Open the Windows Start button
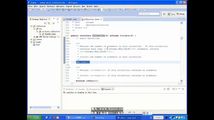214x120 pixels. [34, 118]
